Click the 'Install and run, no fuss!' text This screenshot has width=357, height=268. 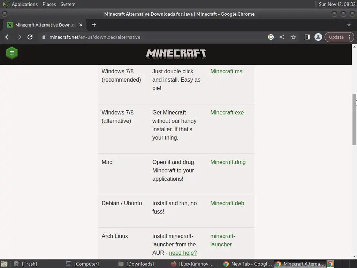[x=174, y=207]
